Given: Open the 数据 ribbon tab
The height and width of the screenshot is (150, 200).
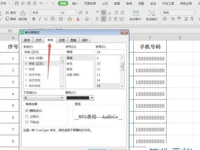Looking at the screenshot, I should [117, 3].
